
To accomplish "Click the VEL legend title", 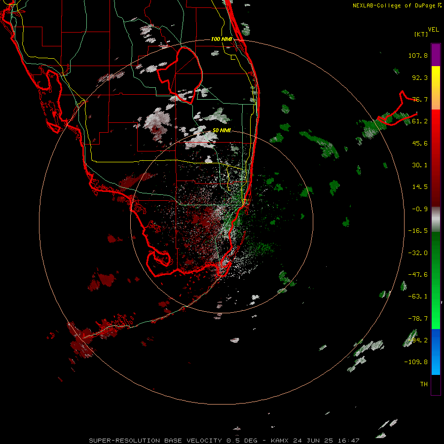I will [x=434, y=30].
